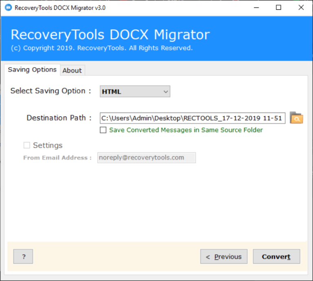
Task: Click the From Email Address input field
Action: [x=146, y=158]
